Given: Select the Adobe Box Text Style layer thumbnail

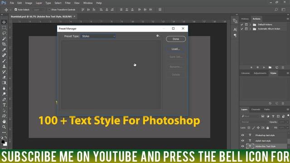Looking at the screenshot, I should pos(250,146).
